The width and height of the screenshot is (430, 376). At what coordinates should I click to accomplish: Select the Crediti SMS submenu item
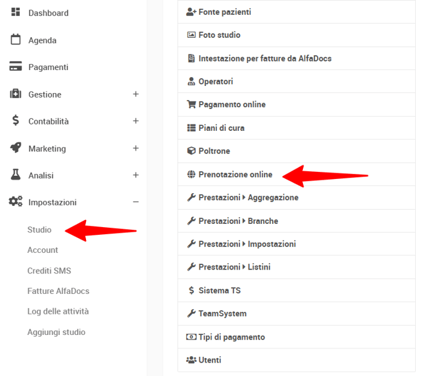[49, 271]
